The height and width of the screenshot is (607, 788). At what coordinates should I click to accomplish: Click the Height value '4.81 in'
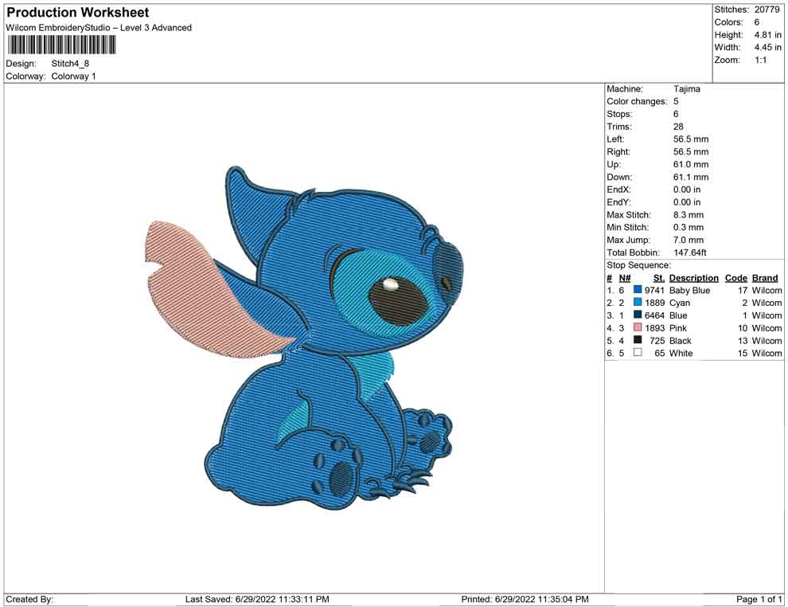768,35
